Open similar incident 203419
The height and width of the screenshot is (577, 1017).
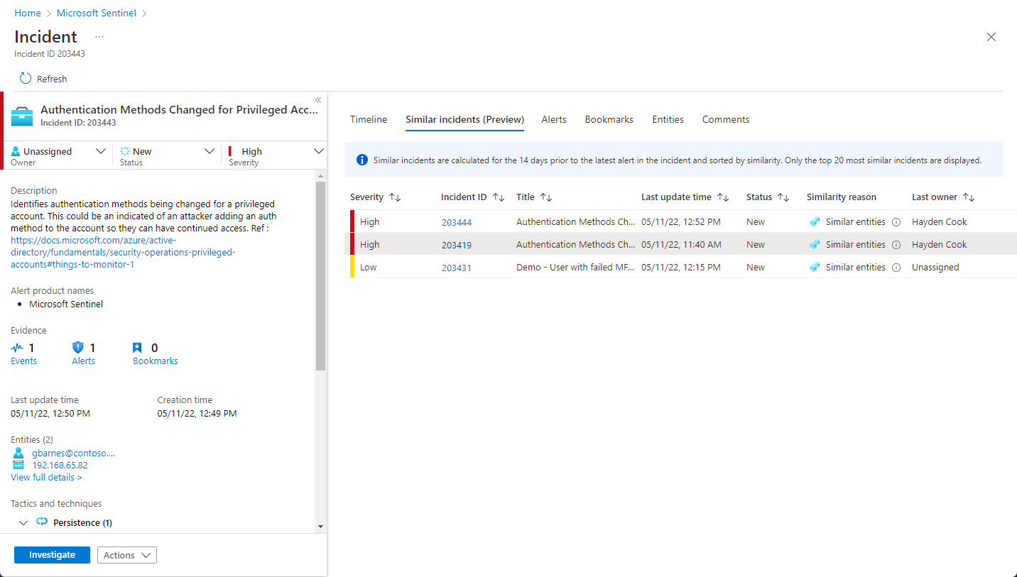457,245
